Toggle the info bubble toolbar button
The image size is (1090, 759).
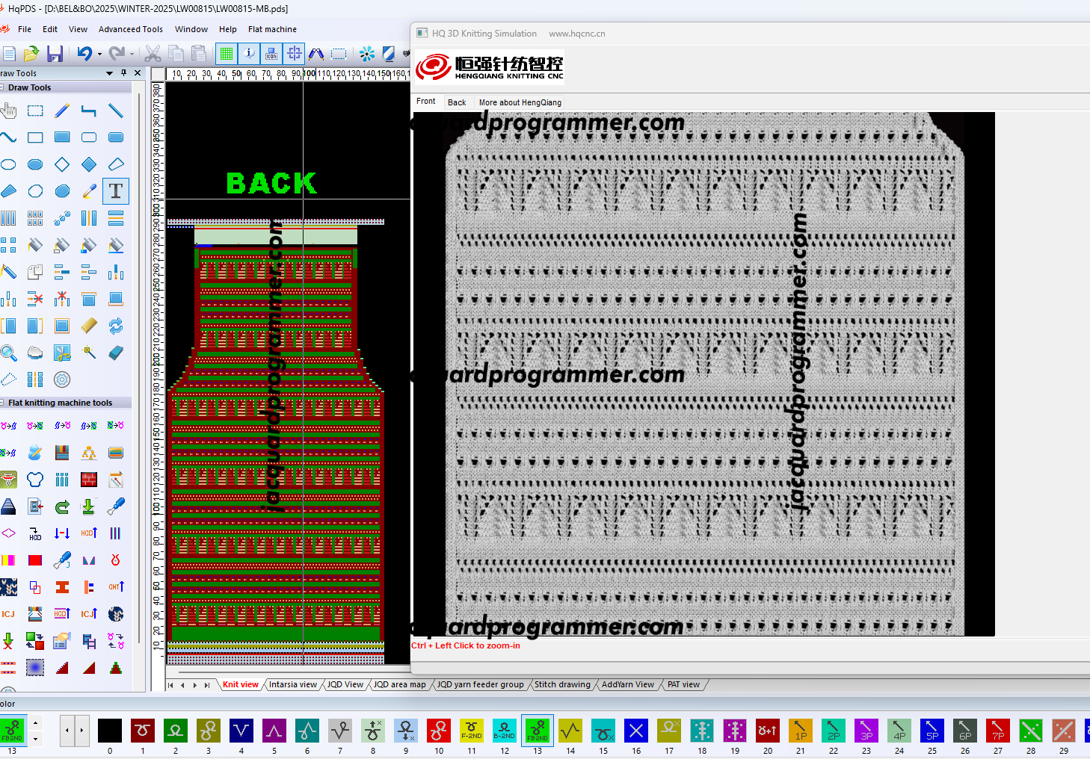(249, 54)
